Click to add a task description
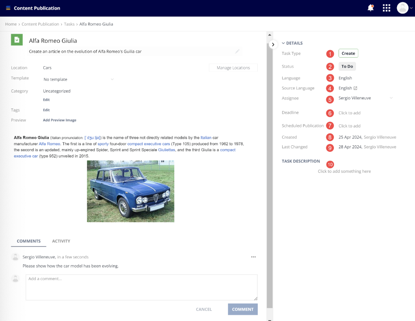 click(x=344, y=171)
